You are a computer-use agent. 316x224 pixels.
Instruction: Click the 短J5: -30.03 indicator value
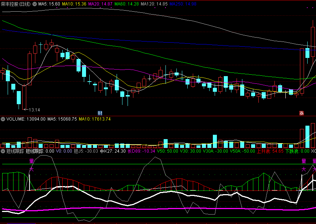pyautogui.click(x=86, y=151)
